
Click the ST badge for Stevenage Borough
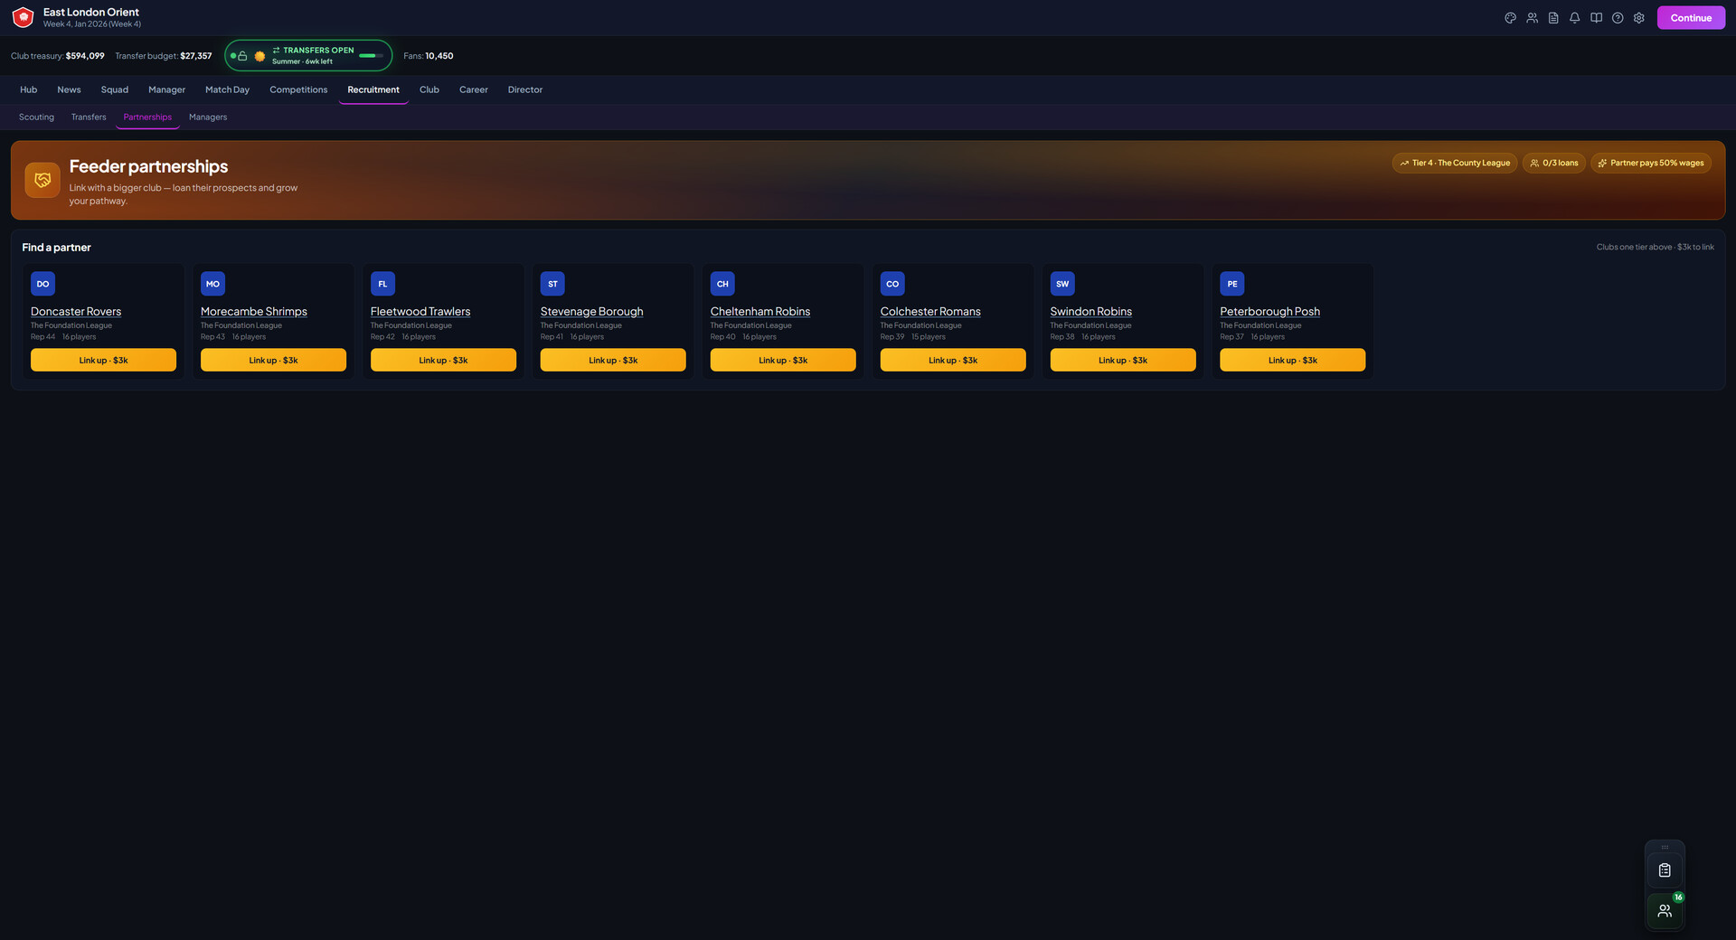point(552,284)
